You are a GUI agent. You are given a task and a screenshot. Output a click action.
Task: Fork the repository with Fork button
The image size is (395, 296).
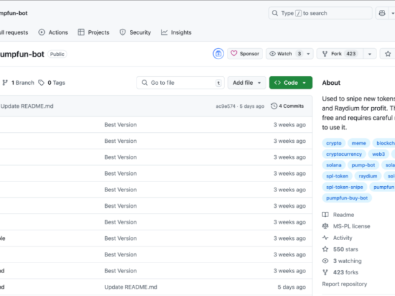click(x=340, y=54)
